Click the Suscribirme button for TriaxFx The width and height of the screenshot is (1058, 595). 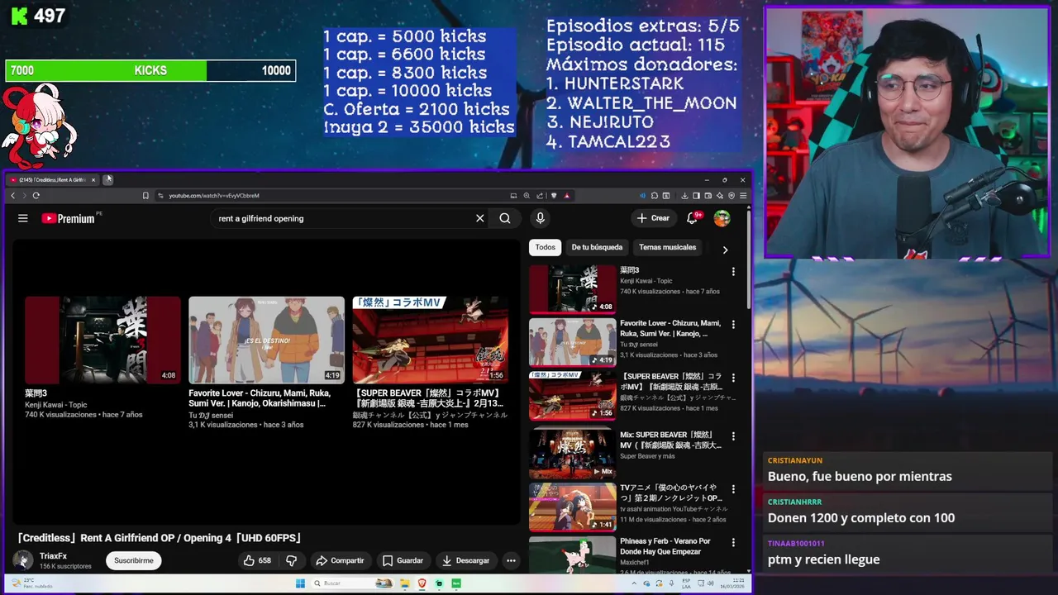coord(134,560)
